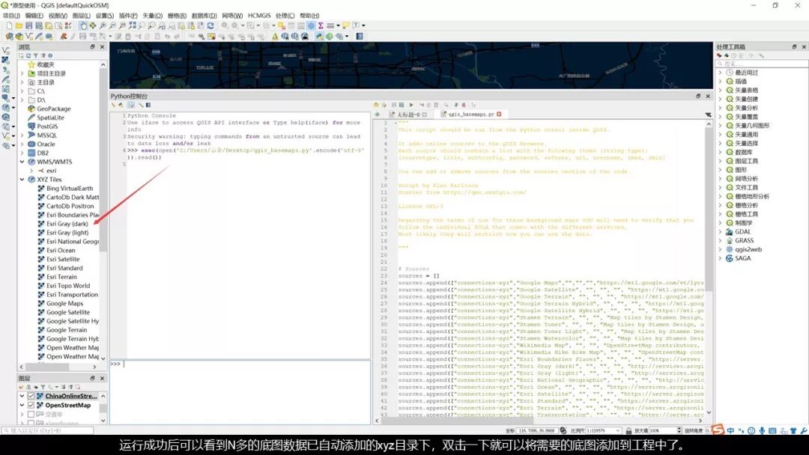Viewport: 809px width, 455px height.
Task: Collapse the XYZ Tiles tree node
Action: [22, 180]
